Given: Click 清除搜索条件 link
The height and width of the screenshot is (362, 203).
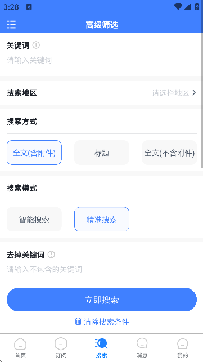Looking at the screenshot, I should pos(106,321).
